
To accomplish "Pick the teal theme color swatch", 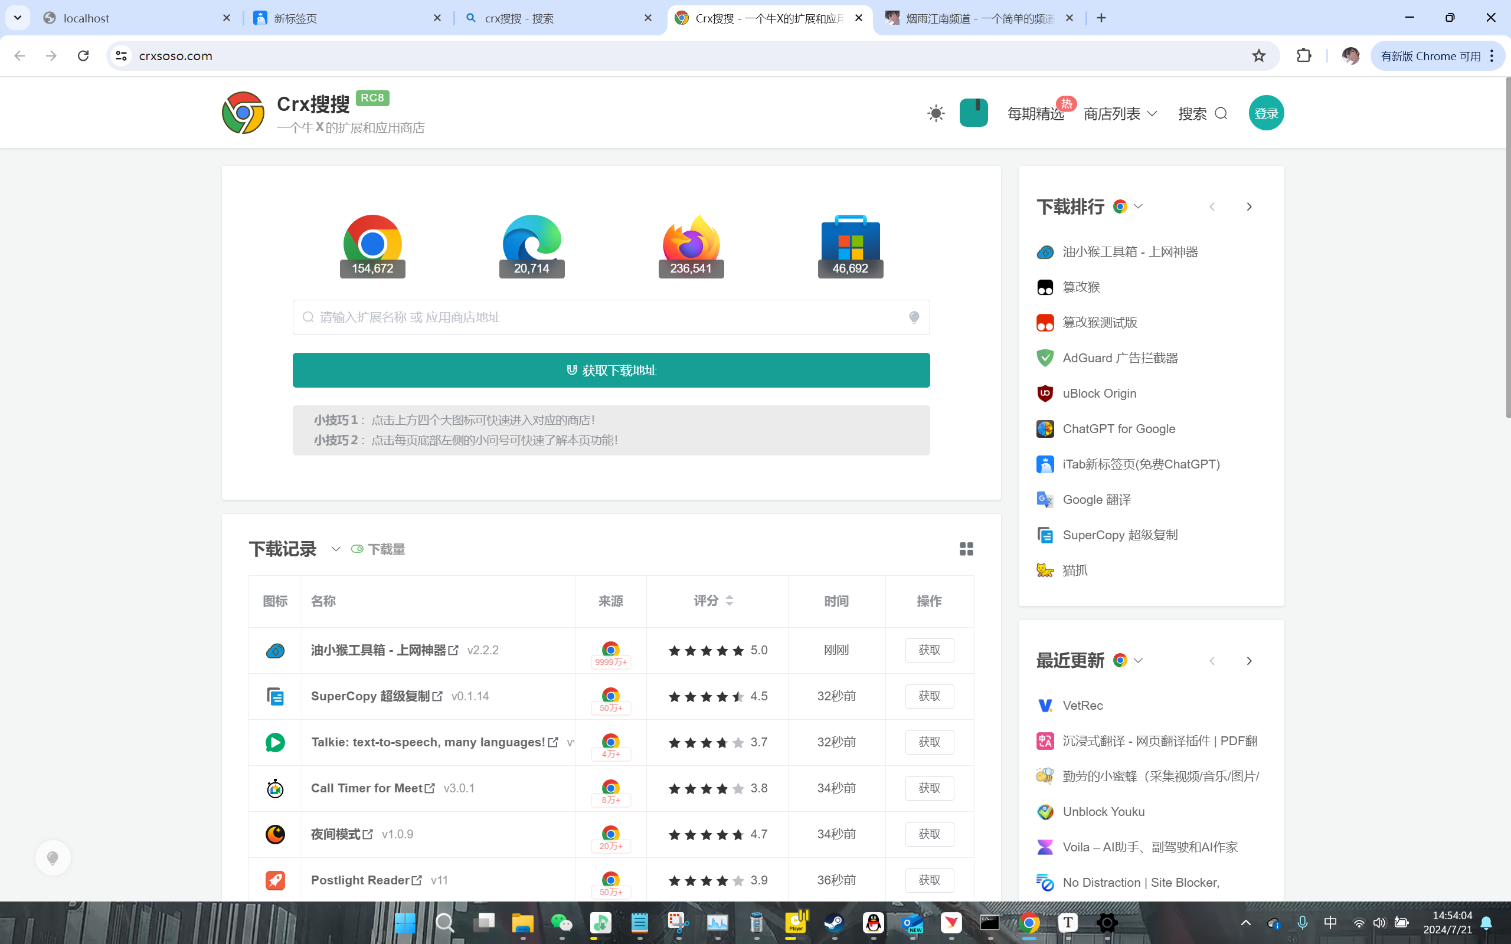I will point(973,113).
